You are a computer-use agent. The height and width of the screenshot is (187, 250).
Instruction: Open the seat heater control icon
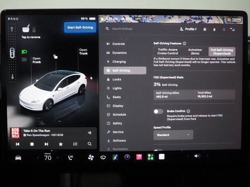click(70, 157)
